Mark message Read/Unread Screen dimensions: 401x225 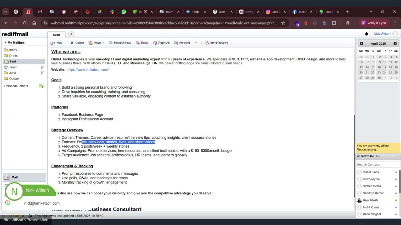[120, 43]
